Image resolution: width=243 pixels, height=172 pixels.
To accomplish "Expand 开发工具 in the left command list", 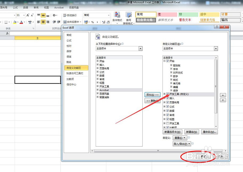I will [98, 86].
